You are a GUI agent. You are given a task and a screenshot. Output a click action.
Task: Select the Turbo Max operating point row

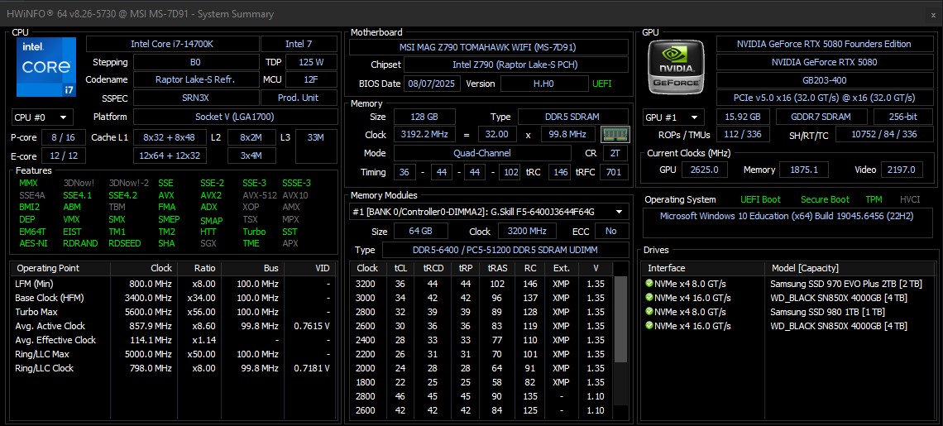coord(173,312)
